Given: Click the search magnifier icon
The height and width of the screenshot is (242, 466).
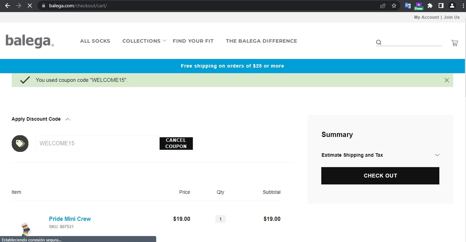Looking at the screenshot, I should pos(379,42).
